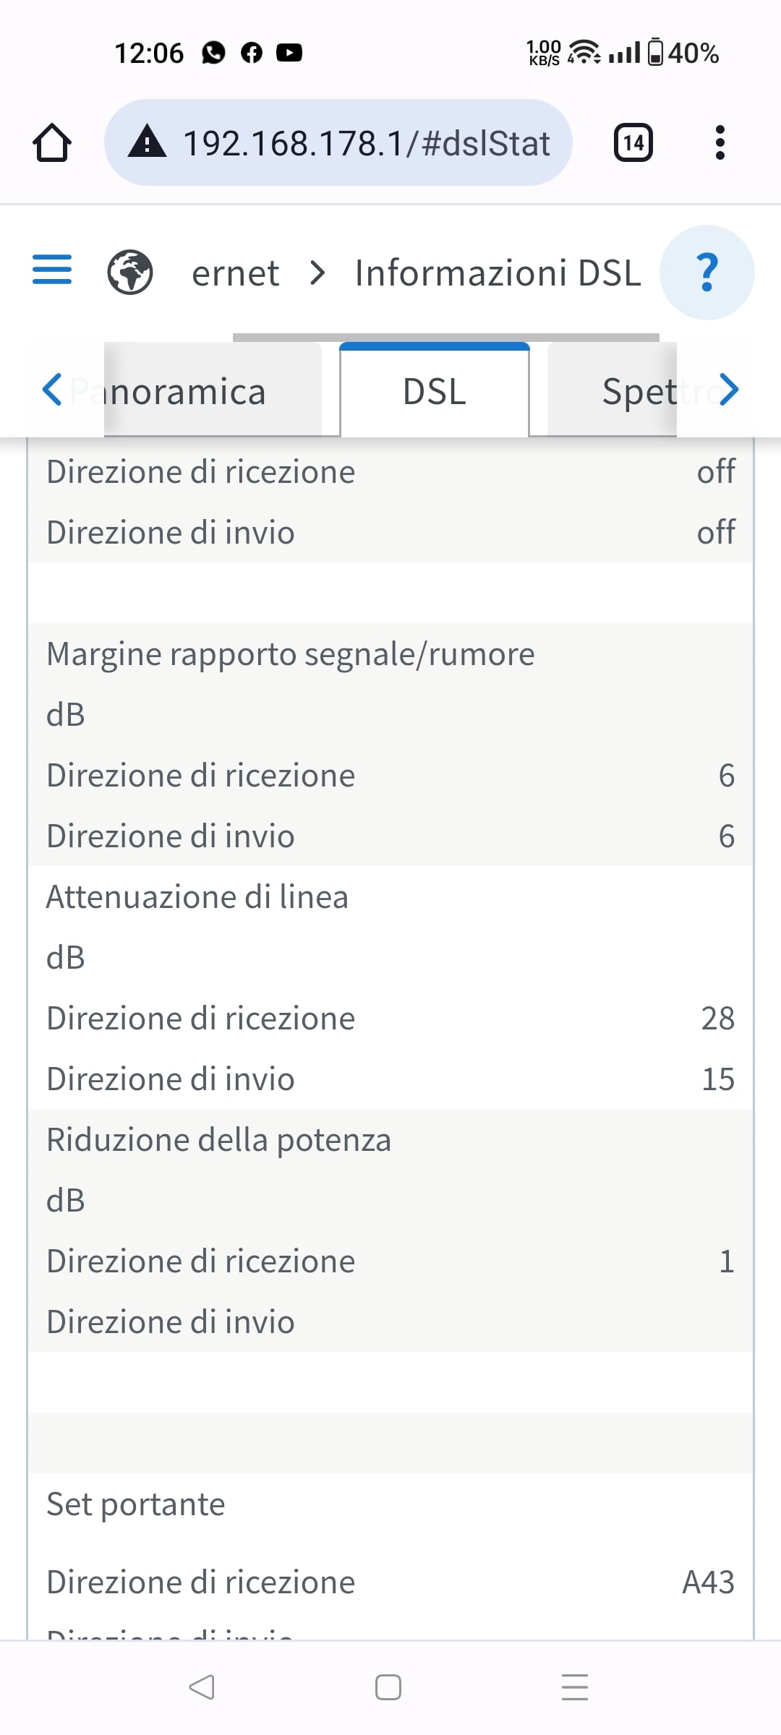Tap the Internet breadcrumb link
The width and height of the screenshot is (781, 1735).
235,273
